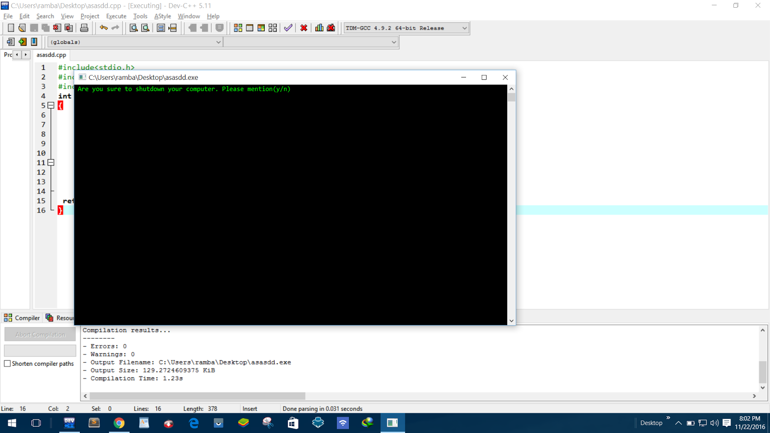The height and width of the screenshot is (433, 770).
Task: Open Google Chrome from the taskbar
Action: 119,423
